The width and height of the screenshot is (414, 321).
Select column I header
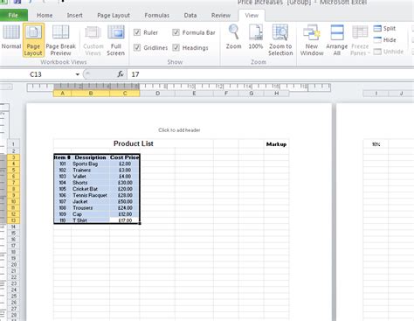[x=376, y=94]
